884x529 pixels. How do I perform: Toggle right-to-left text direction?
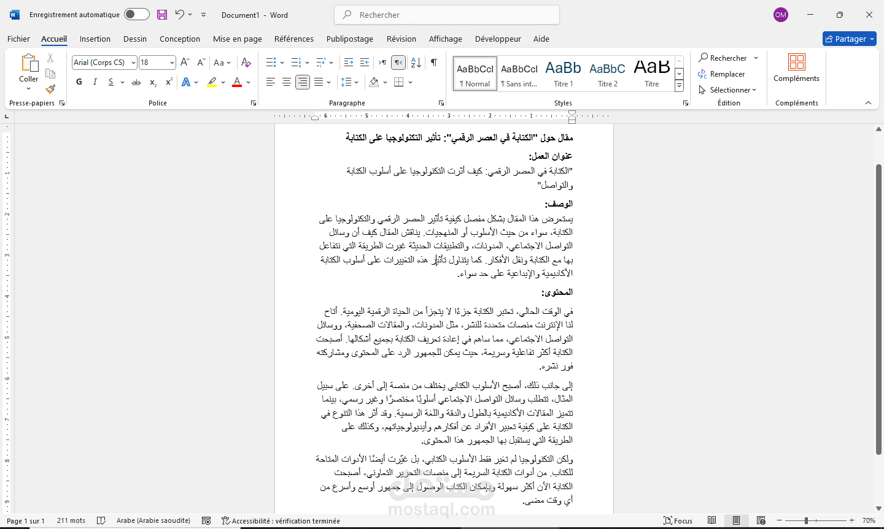398,63
